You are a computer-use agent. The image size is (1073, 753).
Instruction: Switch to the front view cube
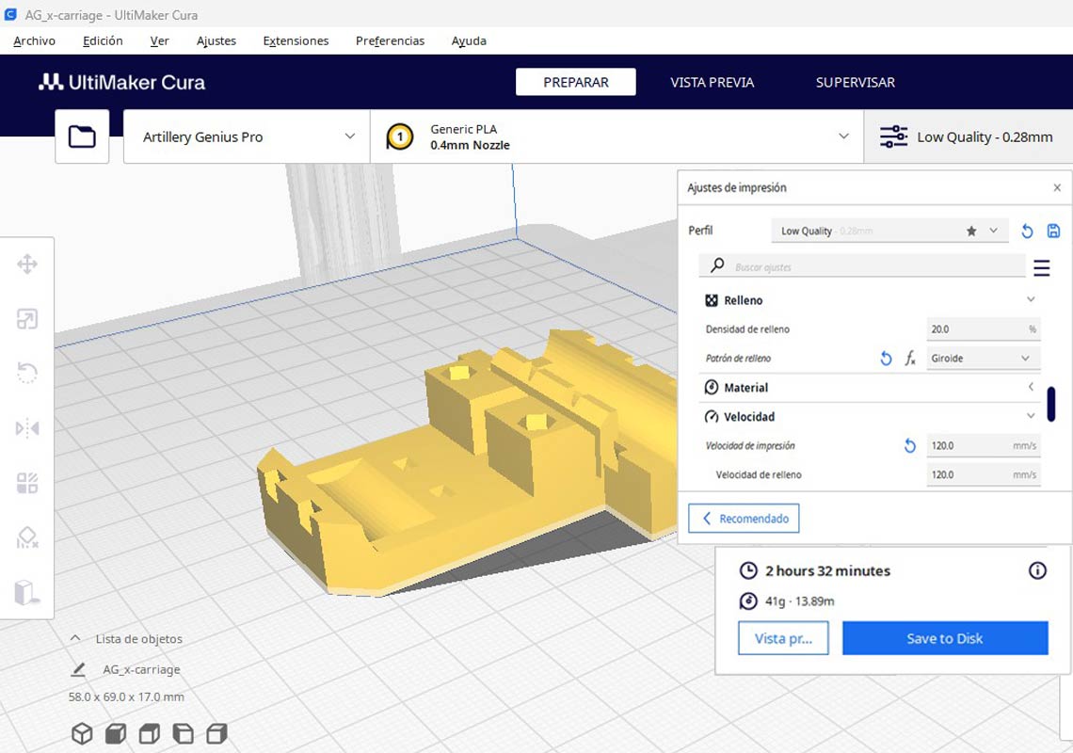pos(116,734)
